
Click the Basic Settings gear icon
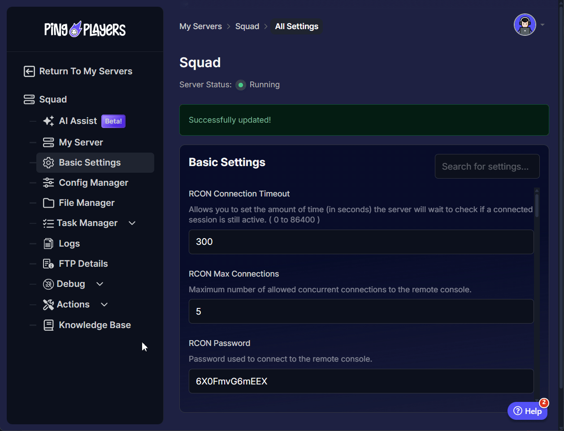[x=48, y=162]
